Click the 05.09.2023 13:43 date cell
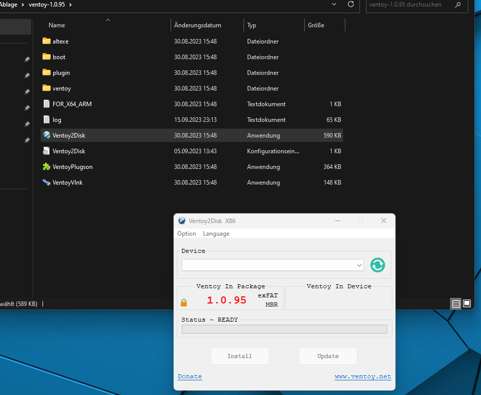481x395 pixels. pos(195,151)
